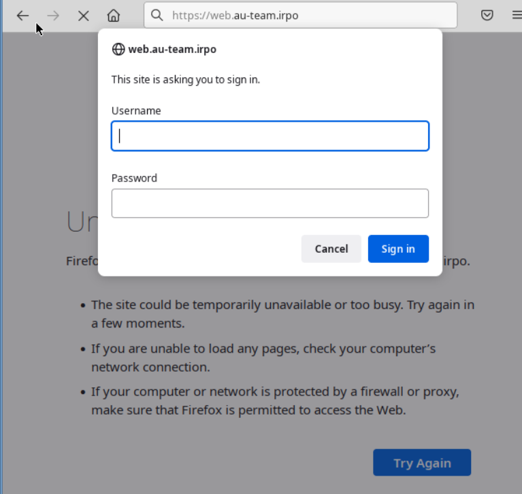Screen dimensions: 522x494
Task: Click the globe icon in sign-in dialog
Action: pyautogui.click(x=118, y=49)
